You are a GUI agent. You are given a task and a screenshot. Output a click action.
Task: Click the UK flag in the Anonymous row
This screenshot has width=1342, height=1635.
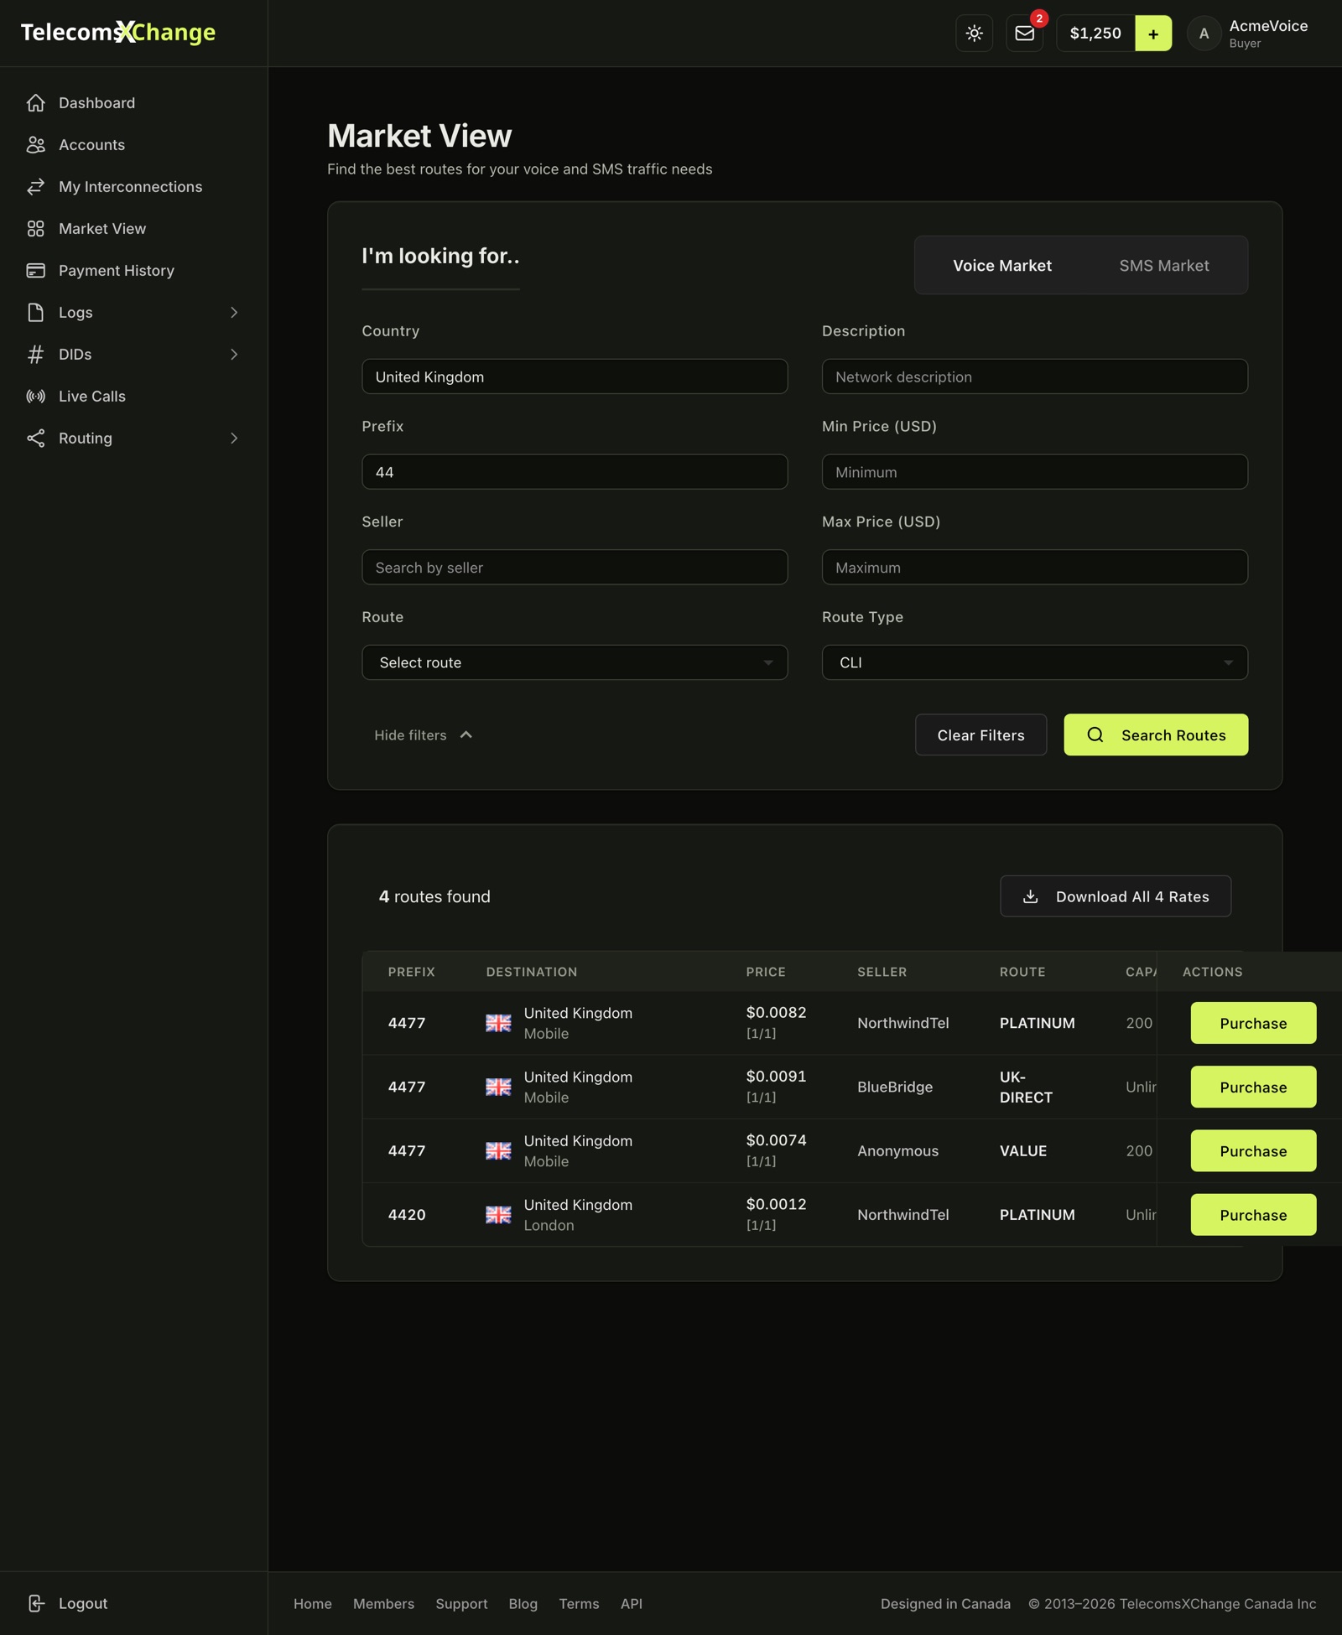click(498, 1150)
